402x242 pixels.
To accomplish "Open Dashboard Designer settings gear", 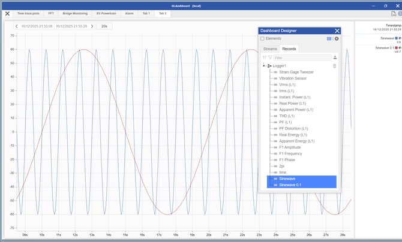I will point(337,38).
